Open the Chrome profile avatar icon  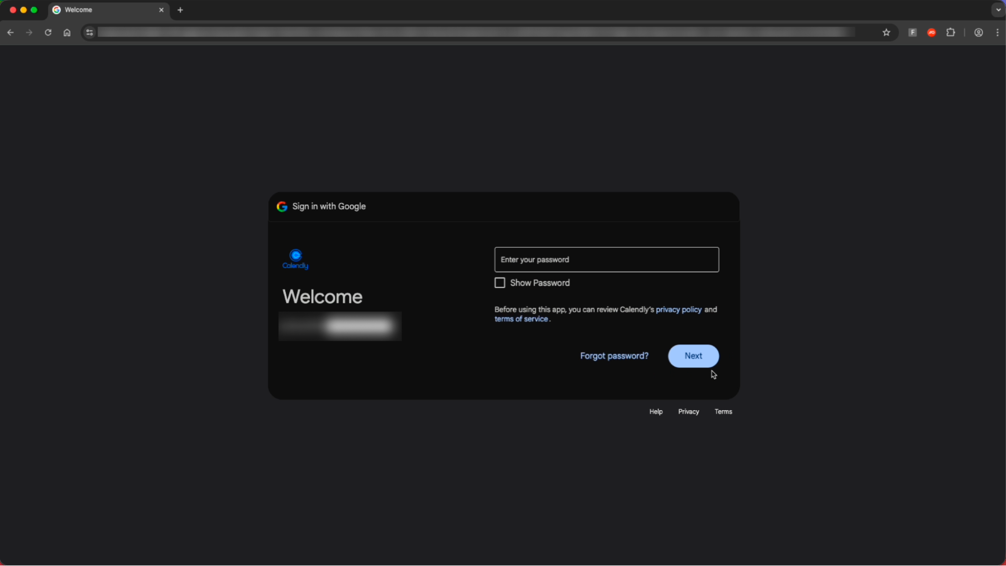tap(978, 32)
